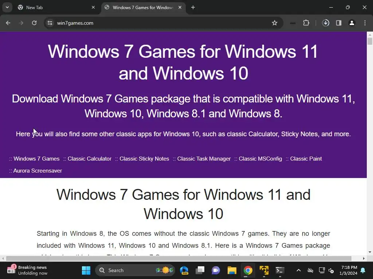
Task: Click the Chrome taskbar icon
Action: coord(248,270)
